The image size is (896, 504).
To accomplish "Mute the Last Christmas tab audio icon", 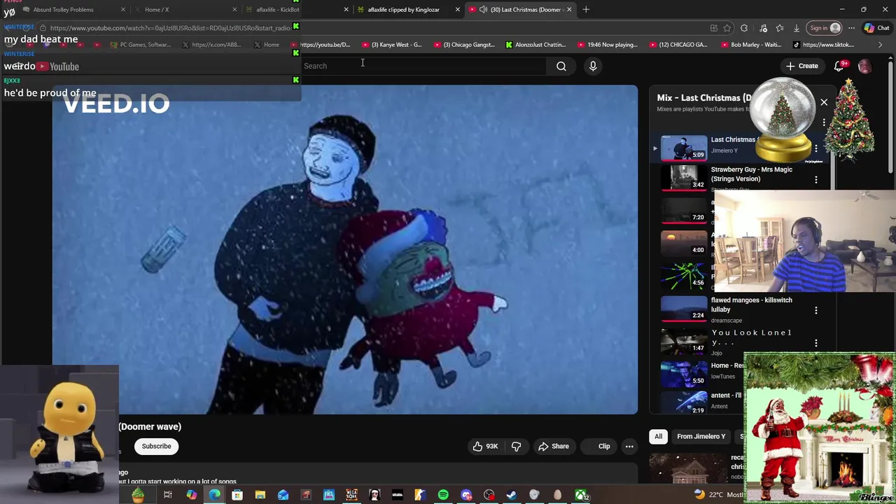I will tap(483, 10).
